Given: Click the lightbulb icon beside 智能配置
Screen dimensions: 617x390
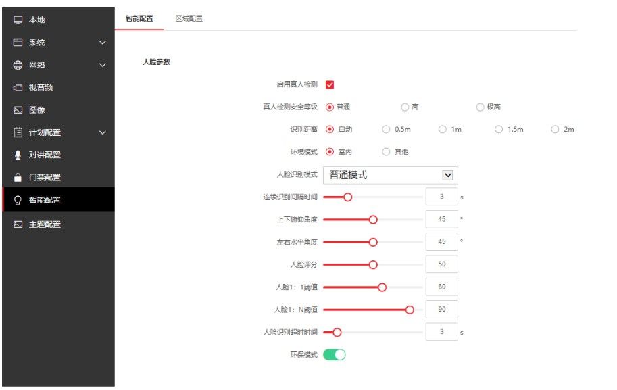Looking at the screenshot, I should point(18,200).
